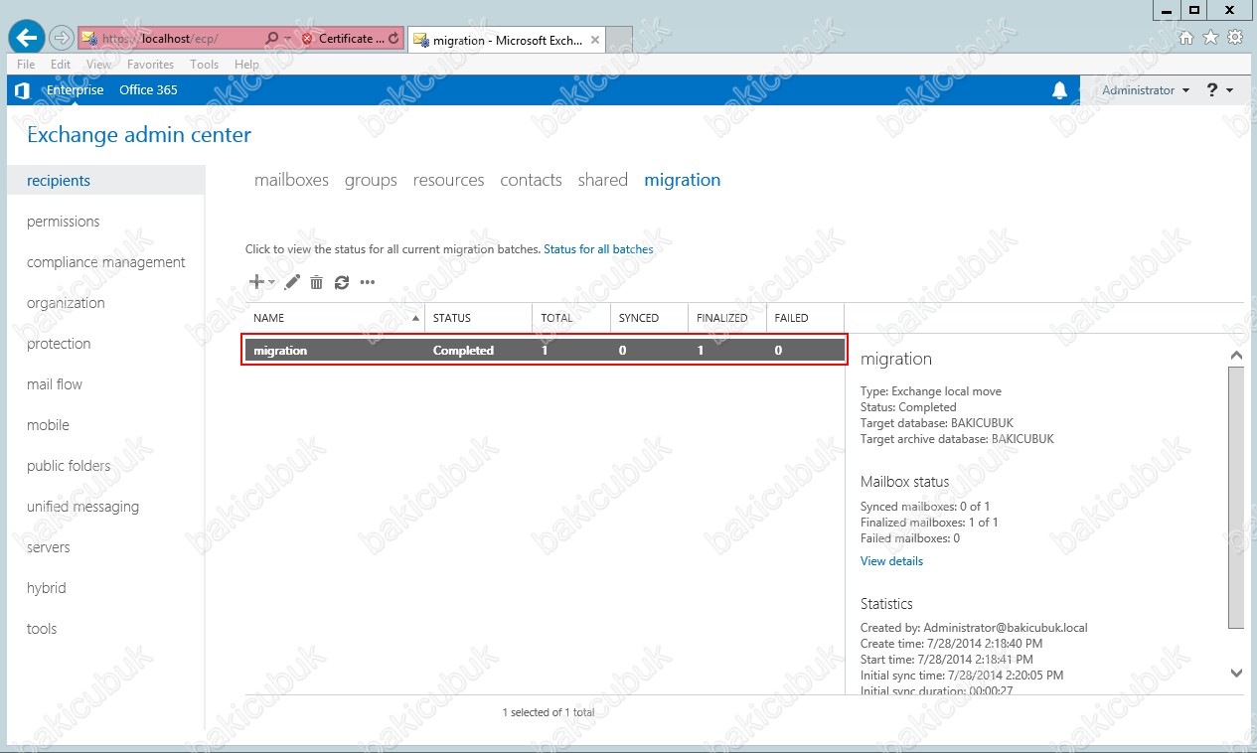The image size is (1257, 753).
Task: Open the File menu
Action: [x=26, y=65]
